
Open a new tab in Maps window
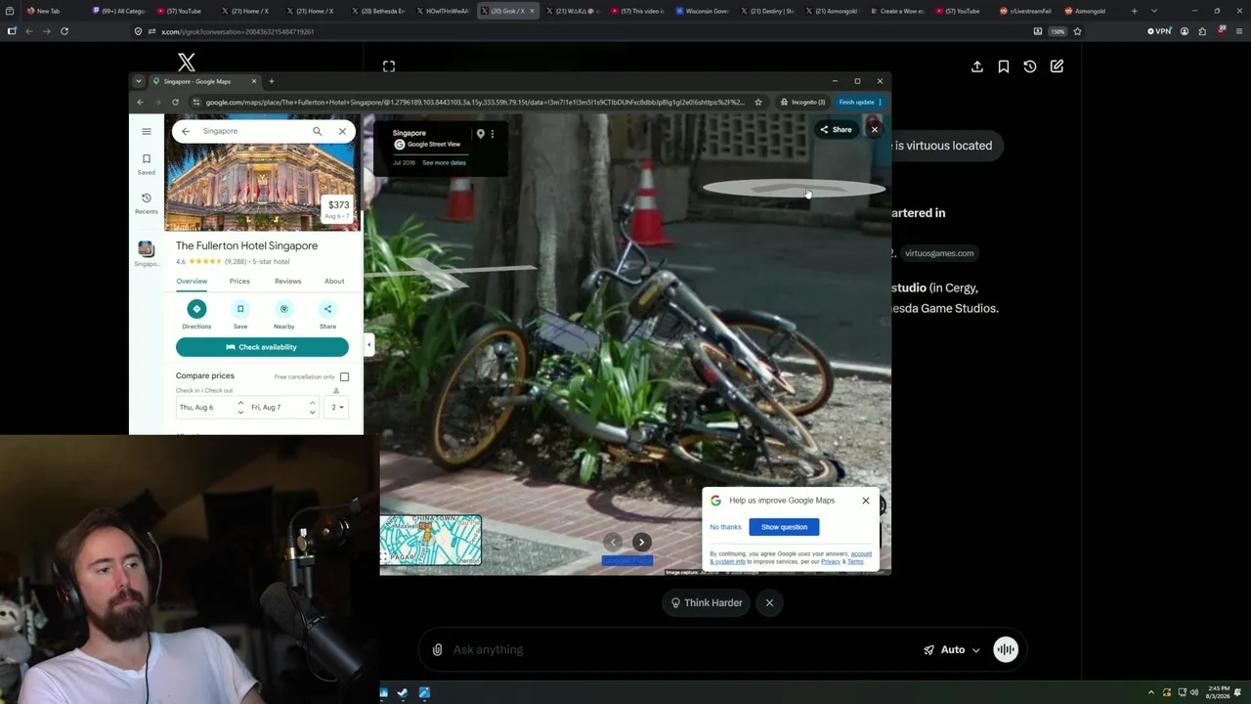pyautogui.click(x=272, y=81)
